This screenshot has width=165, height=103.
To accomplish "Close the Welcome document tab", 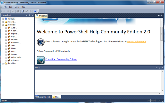I will click(x=162, y=16).
